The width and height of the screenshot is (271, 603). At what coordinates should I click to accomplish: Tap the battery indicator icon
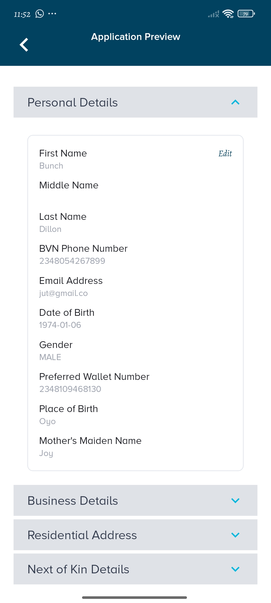[x=246, y=14]
